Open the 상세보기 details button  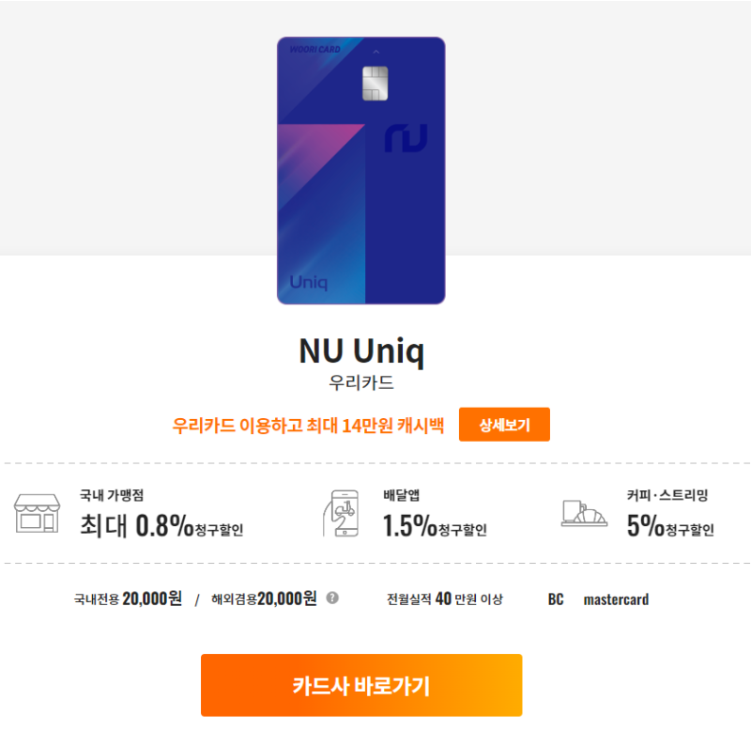pyautogui.click(x=504, y=425)
